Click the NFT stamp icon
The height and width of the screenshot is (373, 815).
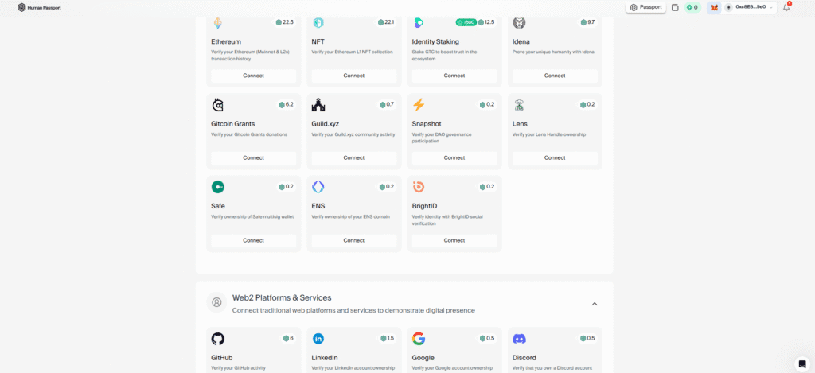(x=318, y=23)
